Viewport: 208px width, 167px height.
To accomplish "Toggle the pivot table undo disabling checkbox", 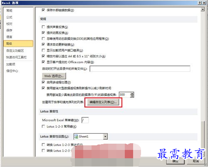I will [43, 88].
